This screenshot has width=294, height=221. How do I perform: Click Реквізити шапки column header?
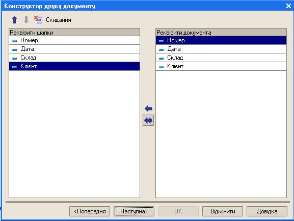74,33
